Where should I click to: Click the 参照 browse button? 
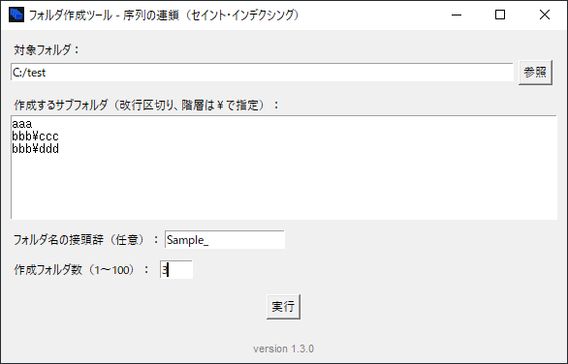tap(535, 73)
